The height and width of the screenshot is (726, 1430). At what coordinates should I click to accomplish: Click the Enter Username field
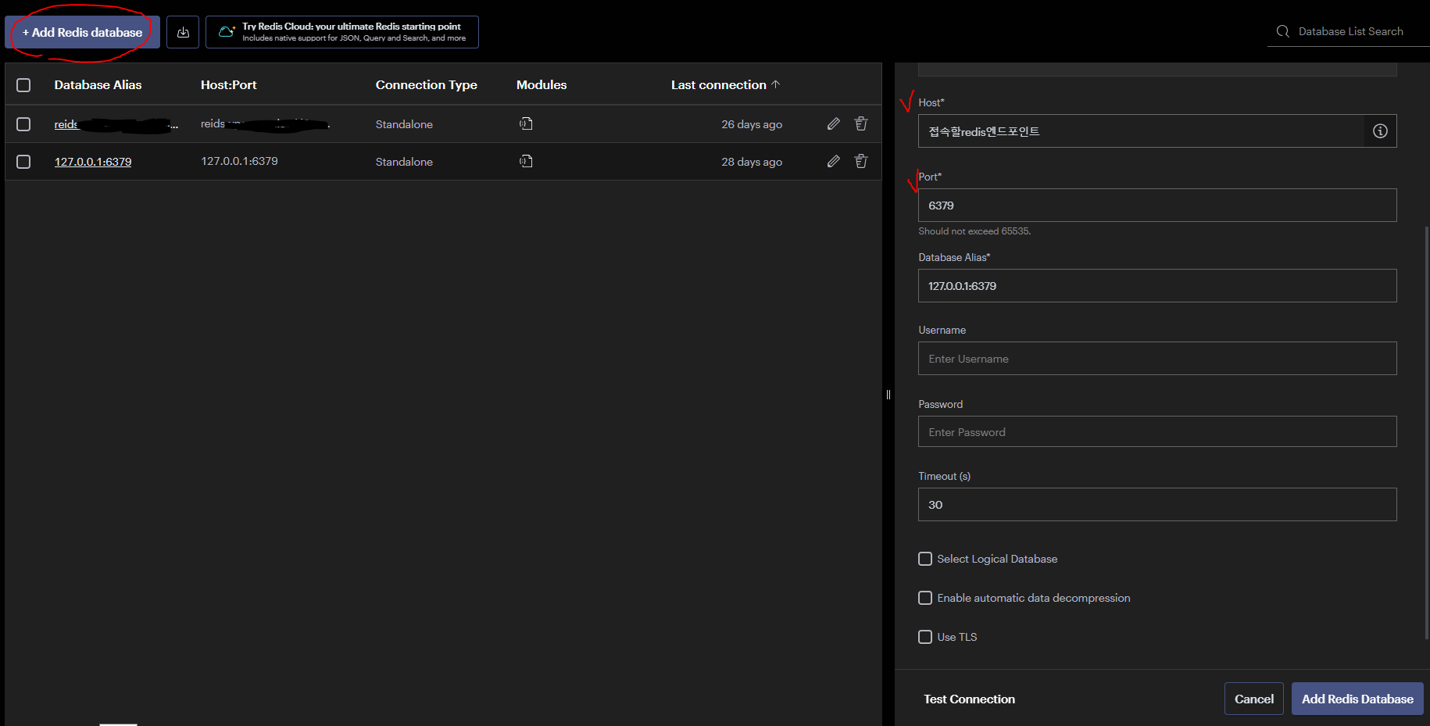click(1157, 359)
